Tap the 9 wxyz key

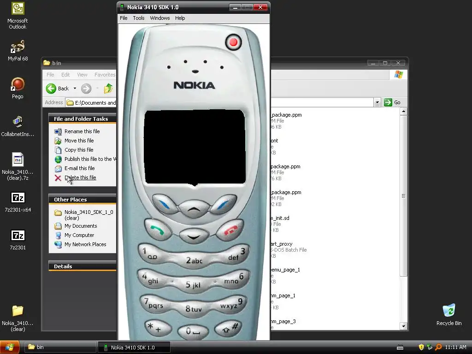[233, 304]
